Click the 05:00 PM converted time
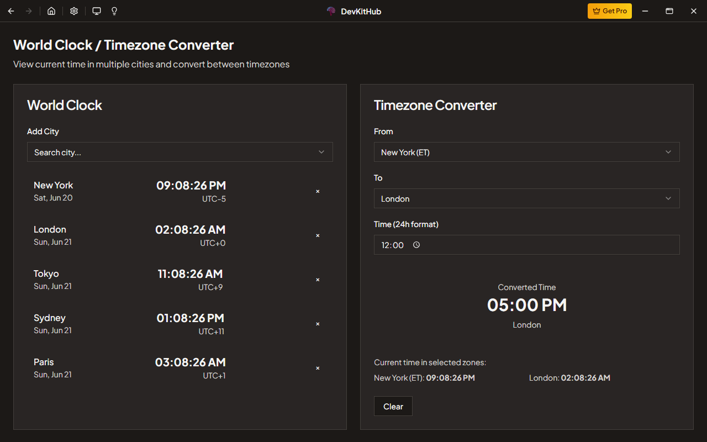The width and height of the screenshot is (707, 442). coord(527,305)
